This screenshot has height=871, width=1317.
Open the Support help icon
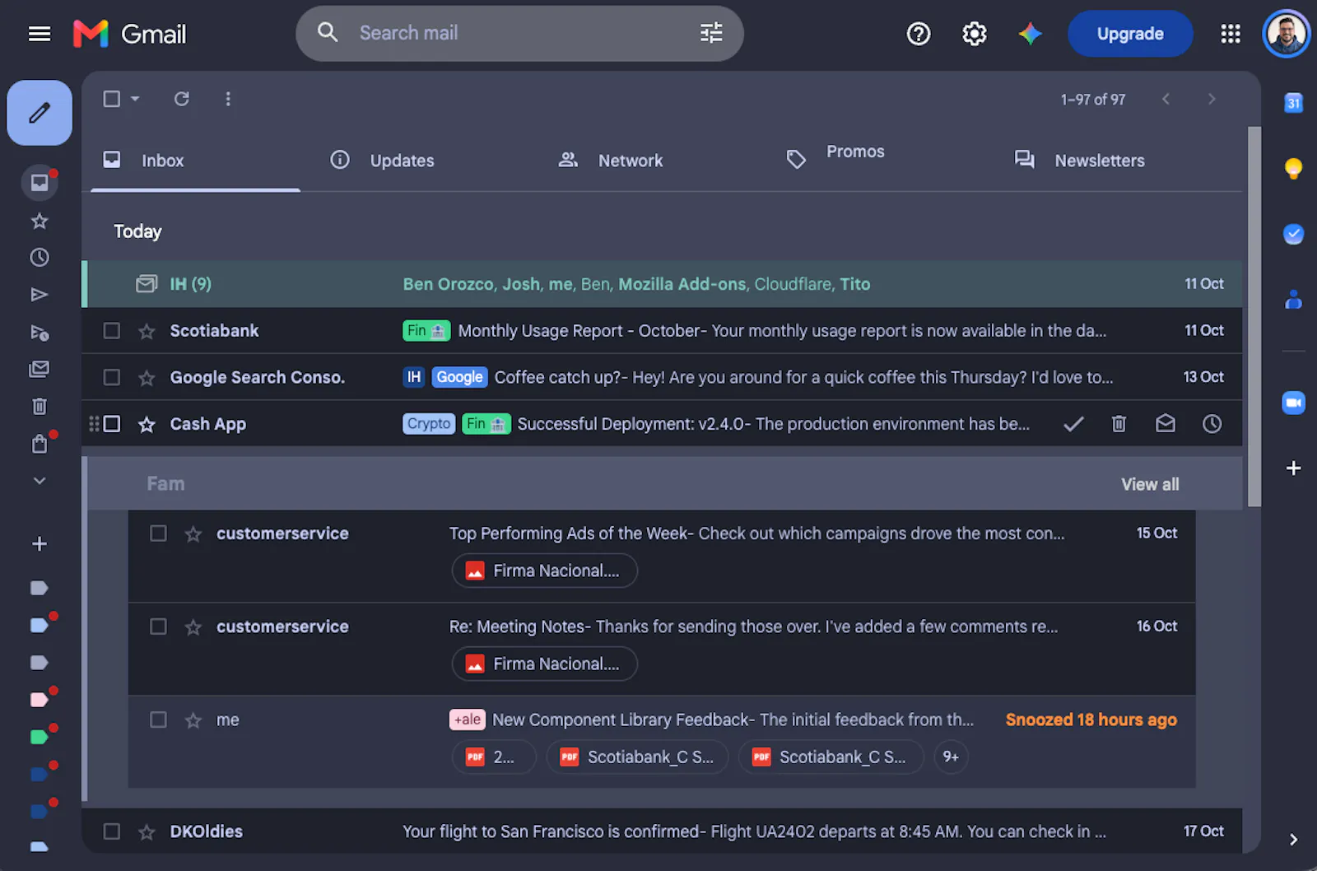click(x=919, y=34)
